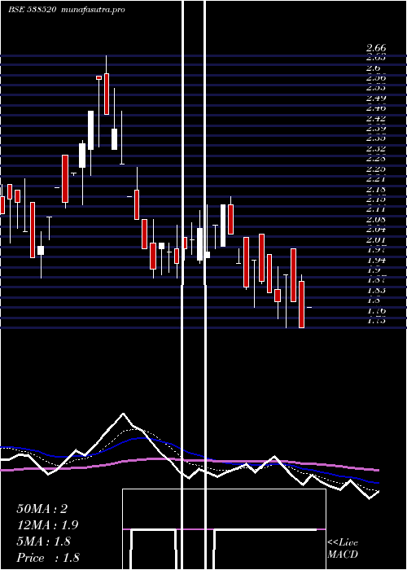Click the 2.15 price axis label
The width and height of the screenshot is (407, 570).
(376, 199)
